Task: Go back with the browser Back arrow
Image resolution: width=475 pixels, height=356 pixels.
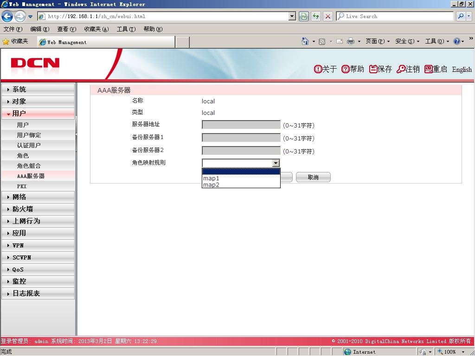Action: pyautogui.click(x=7, y=16)
